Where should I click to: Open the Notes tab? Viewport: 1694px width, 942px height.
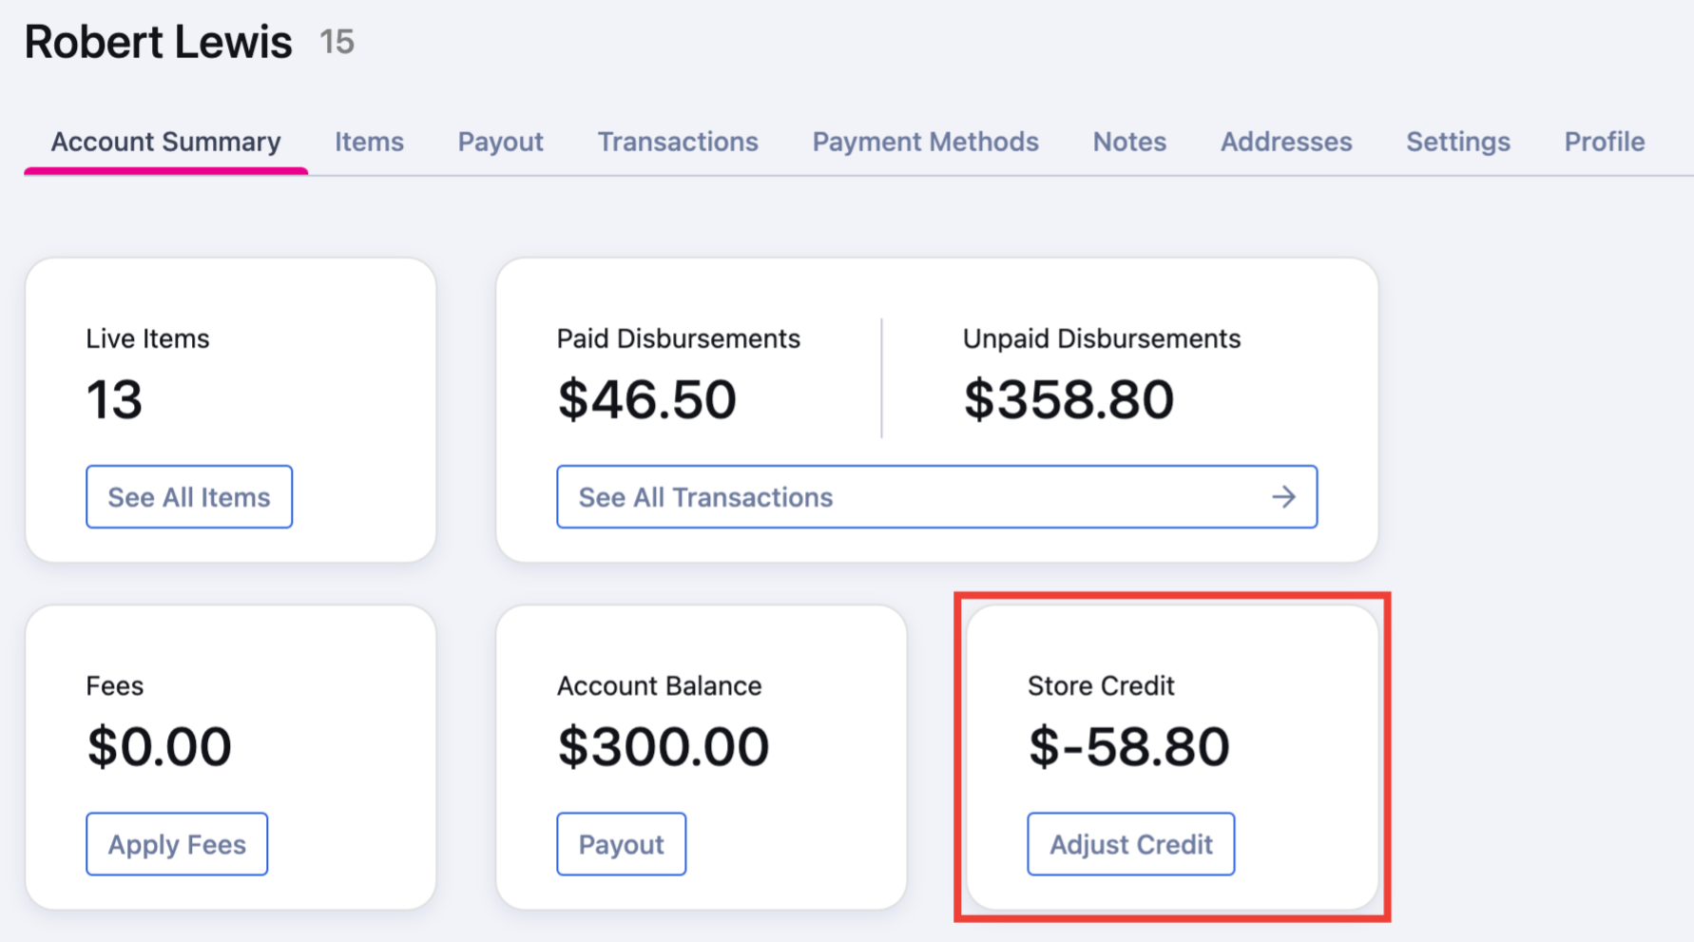[1129, 142]
